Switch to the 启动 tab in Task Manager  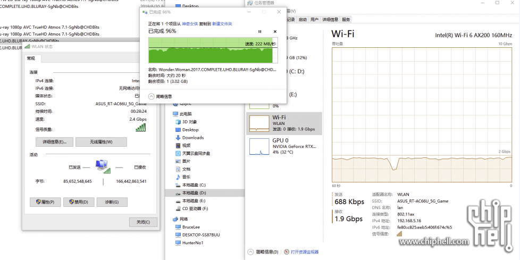(x=303, y=20)
